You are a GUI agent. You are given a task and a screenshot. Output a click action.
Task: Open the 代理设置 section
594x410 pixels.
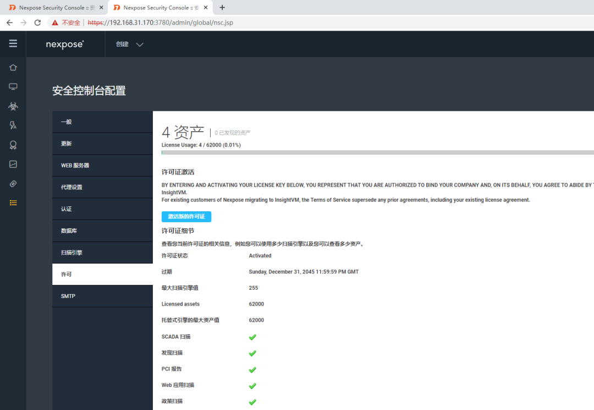tap(102, 187)
